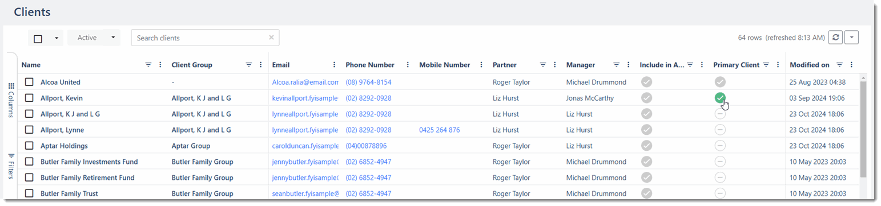
Task: Click the Search clients input field
Action: click(x=201, y=38)
